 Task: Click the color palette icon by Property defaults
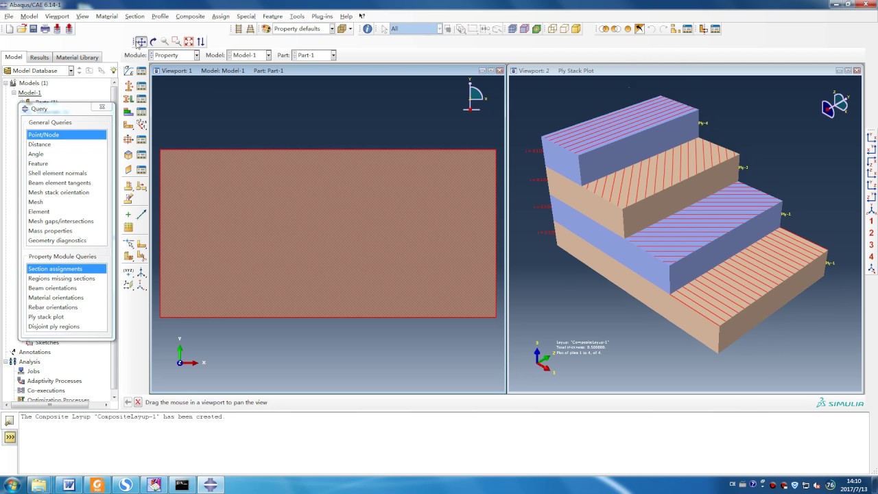[x=266, y=29]
